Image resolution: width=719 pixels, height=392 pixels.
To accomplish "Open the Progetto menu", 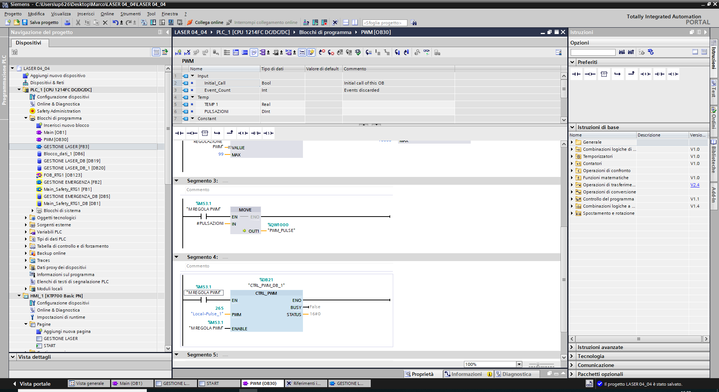I will tap(13, 14).
